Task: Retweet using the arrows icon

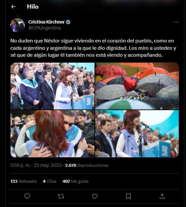Action: (61, 196)
